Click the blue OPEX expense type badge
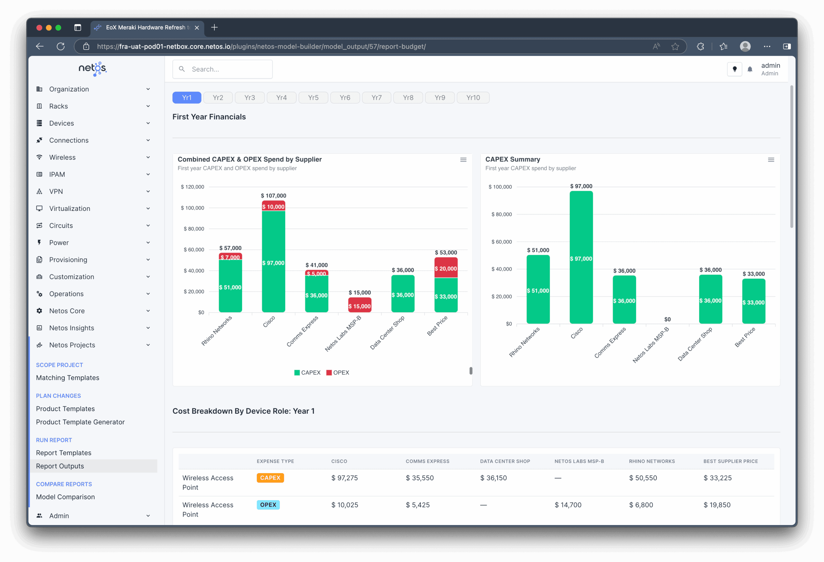The height and width of the screenshot is (562, 824). click(x=268, y=505)
